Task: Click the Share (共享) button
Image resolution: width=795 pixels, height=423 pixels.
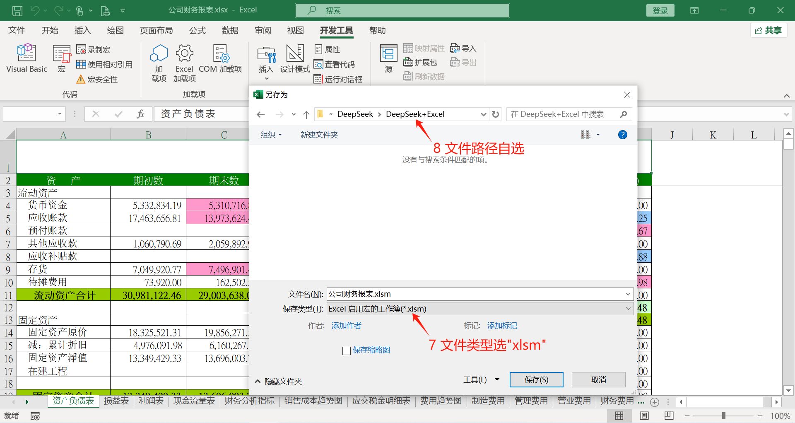Action: [768, 30]
